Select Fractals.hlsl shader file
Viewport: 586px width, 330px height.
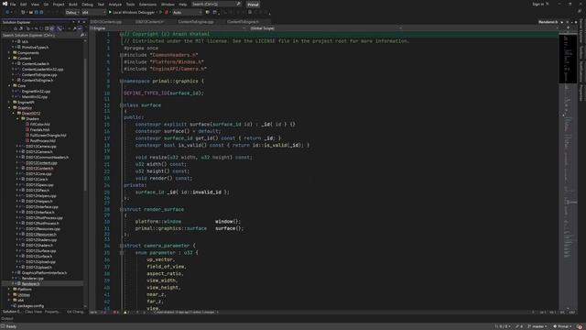point(39,130)
